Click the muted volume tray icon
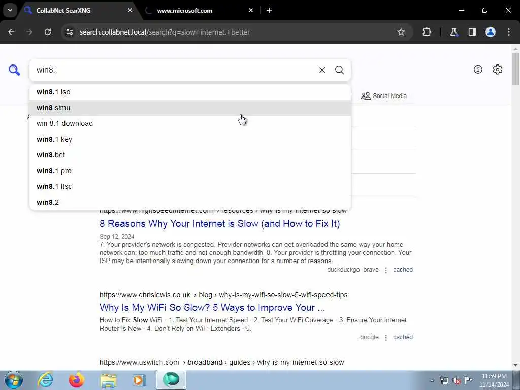The image size is (520, 390). pos(457,380)
